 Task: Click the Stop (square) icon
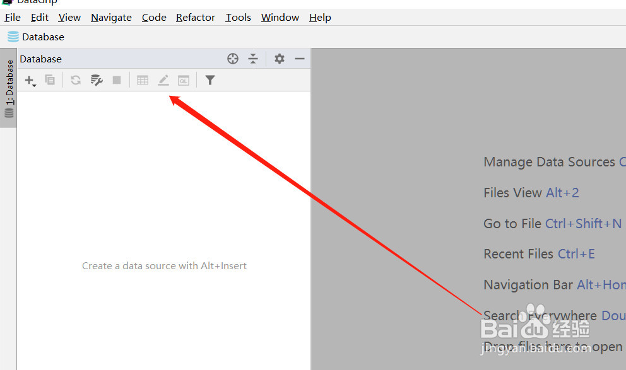click(117, 80)
